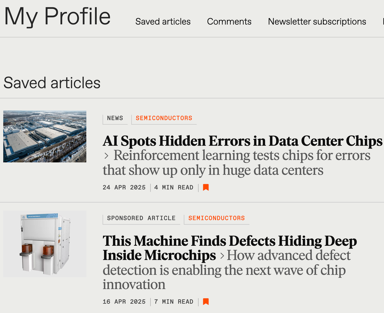Switch to the Comments tab
384x313 pixels.
(x=229, y=22)
